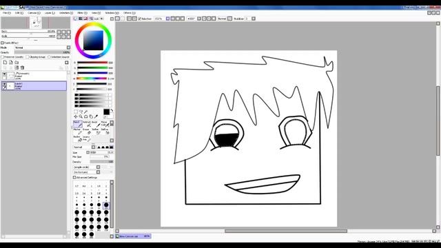Choose the Magic Wand tool
Viewport: 441px width, 248px height.
85,112
